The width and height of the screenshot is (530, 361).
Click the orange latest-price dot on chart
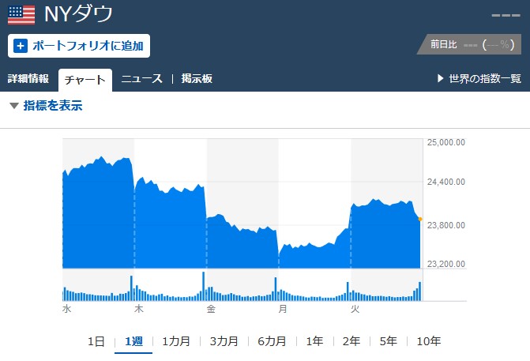click(x=419, y=219)
